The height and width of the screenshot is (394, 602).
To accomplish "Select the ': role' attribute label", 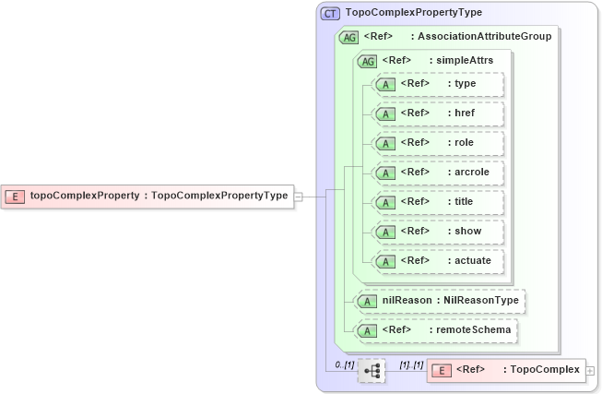I will pos(460,142).
